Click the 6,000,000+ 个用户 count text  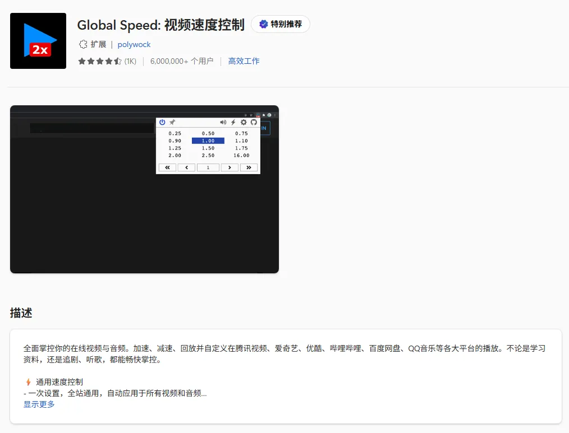coord(182,61)
